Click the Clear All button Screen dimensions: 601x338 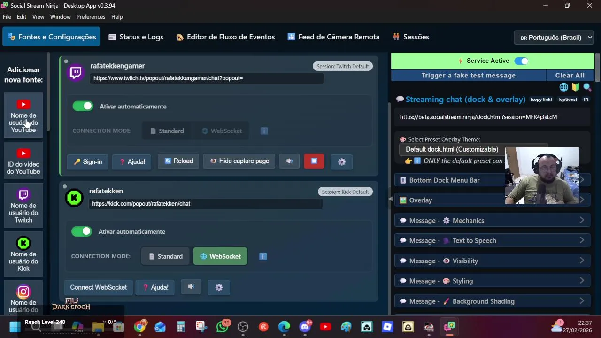click(570, 76)
